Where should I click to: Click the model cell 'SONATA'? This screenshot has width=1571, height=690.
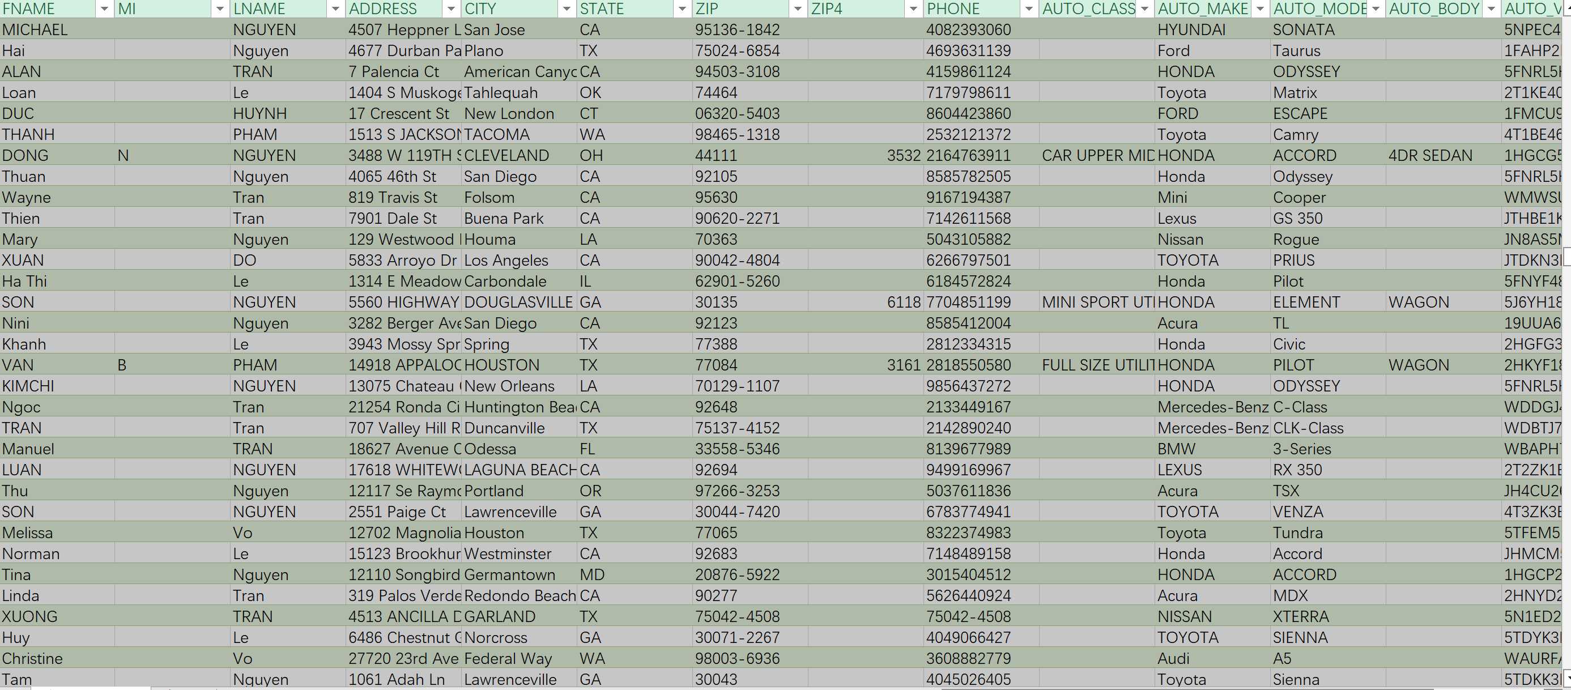(x=1327, y=29)
